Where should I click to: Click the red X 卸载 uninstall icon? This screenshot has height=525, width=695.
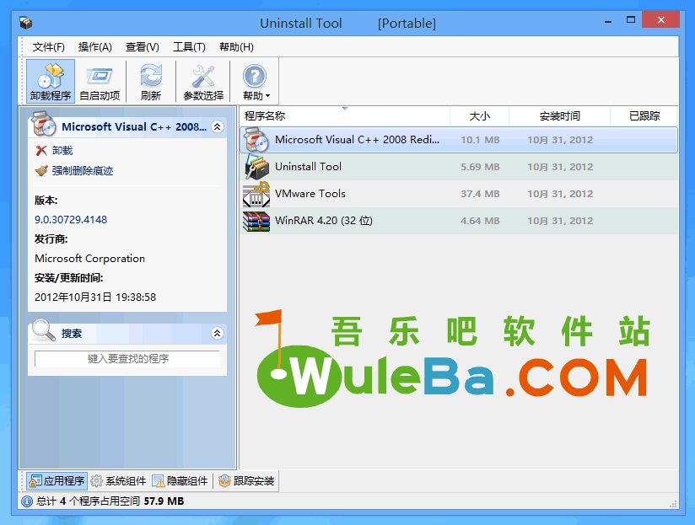[x=41, y=151]
